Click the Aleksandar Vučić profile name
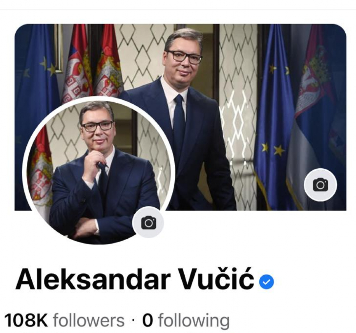The height and width of the screenshot is (333, 356). 135,279
